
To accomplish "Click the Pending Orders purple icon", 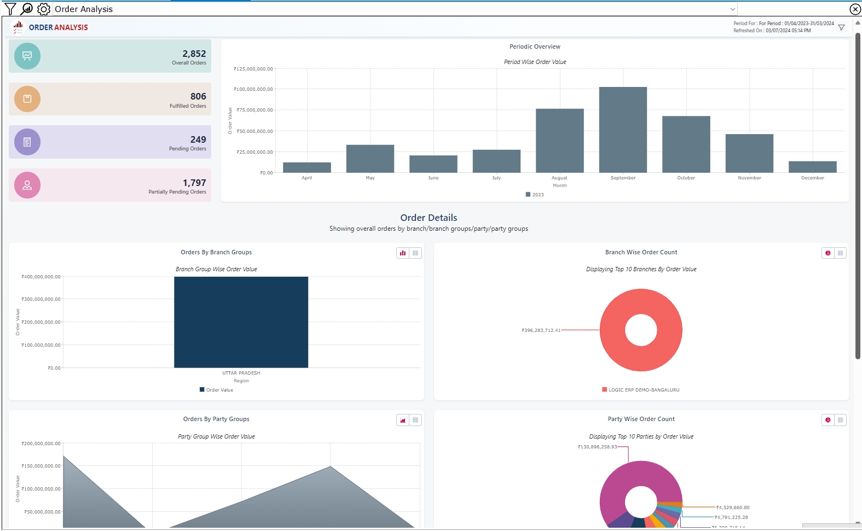I will pos(27,142).
